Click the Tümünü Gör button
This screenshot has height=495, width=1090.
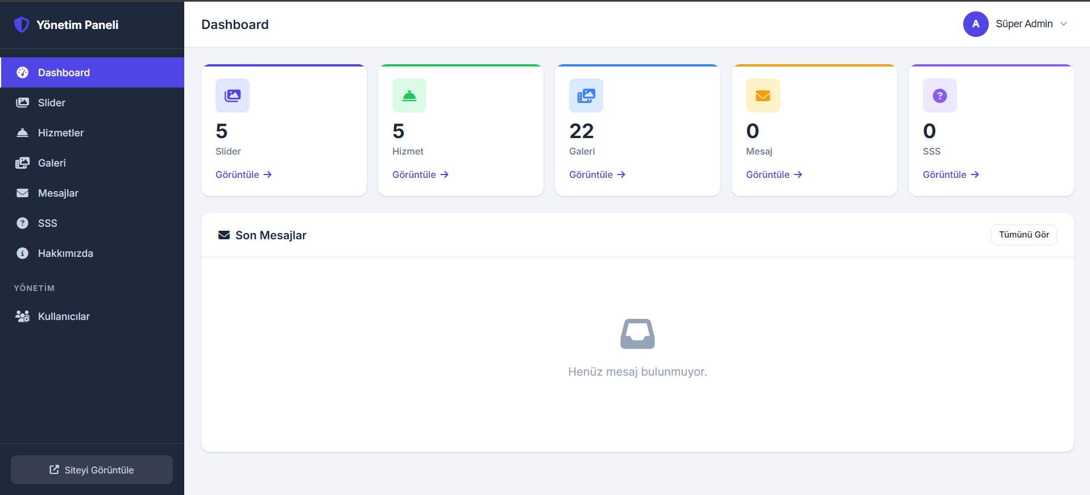pos(1024,235)
